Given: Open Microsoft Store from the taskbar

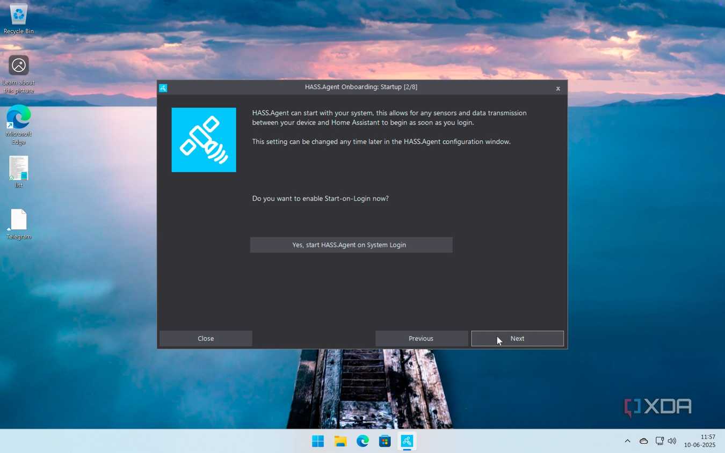Looking at the screenshot, I should (385, 441).
